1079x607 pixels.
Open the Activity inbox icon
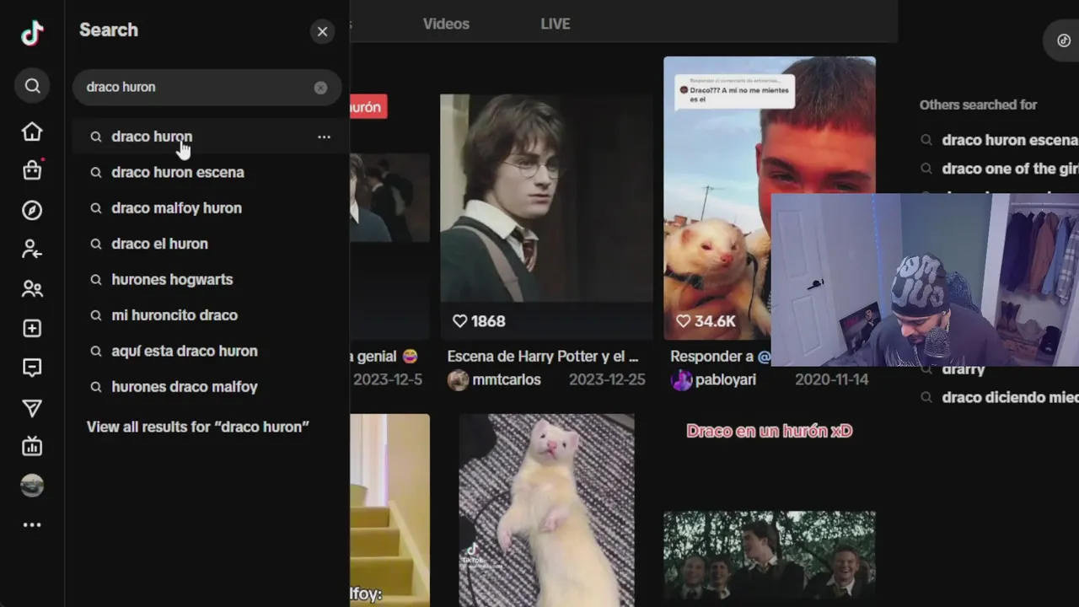coord(32,368)
